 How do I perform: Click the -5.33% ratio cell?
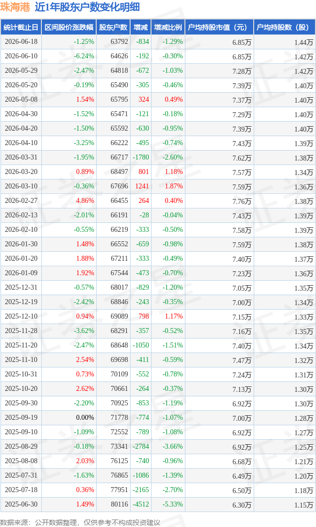click(x=172, y=504)
